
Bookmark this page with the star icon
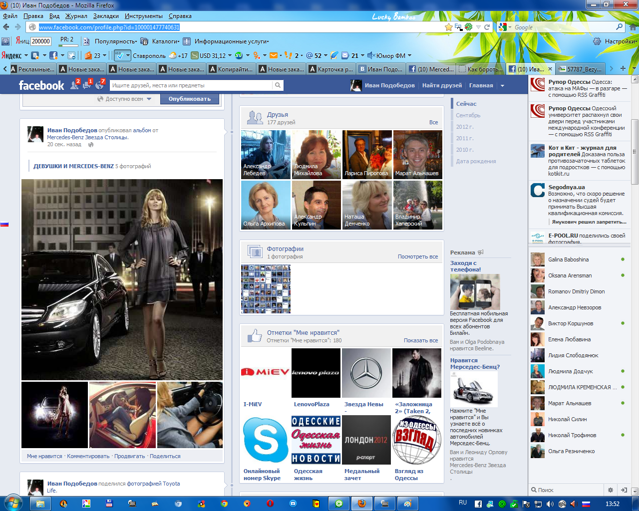pos(449,27)
